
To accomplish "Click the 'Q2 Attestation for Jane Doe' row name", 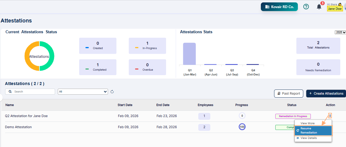I will click(26, 116).
